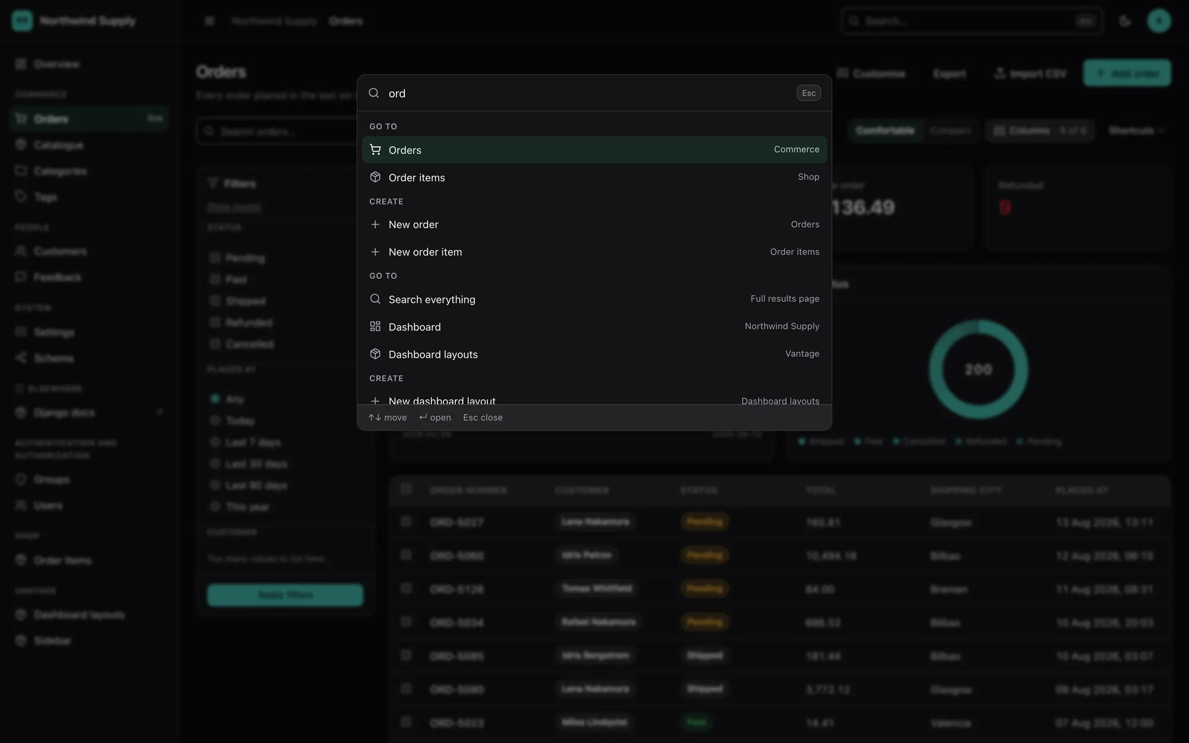Collapse the sidebar with the hamburger icon
Screen dimensions: 1189x743
click(209, 21)
